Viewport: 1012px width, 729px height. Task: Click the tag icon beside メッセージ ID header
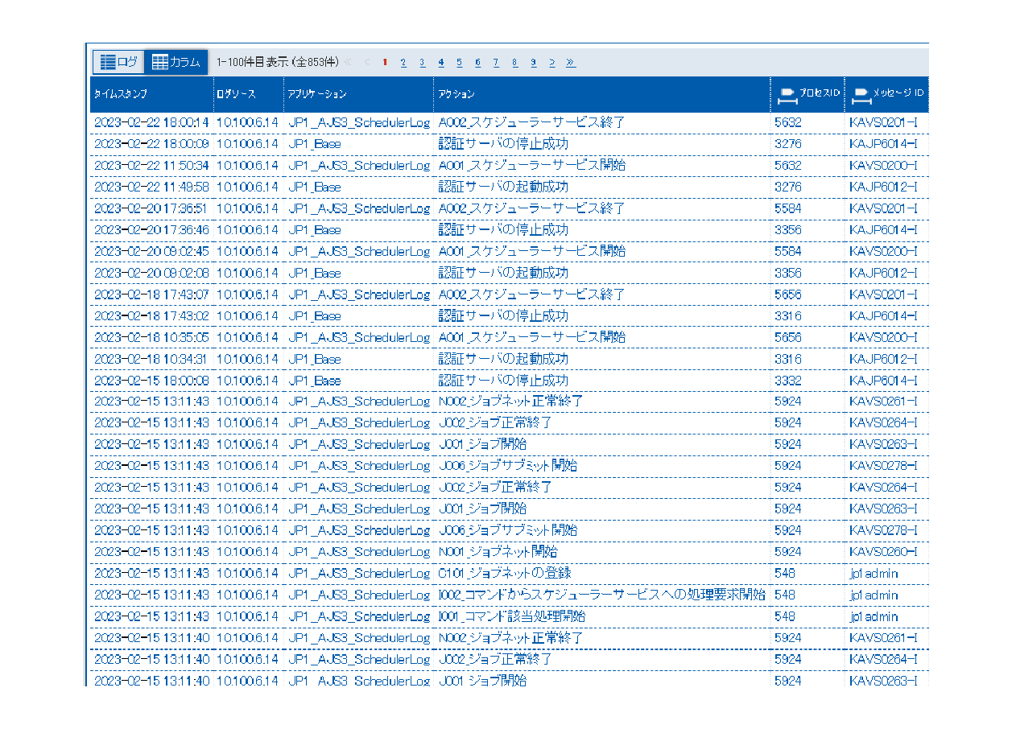(x=861, y=94)
